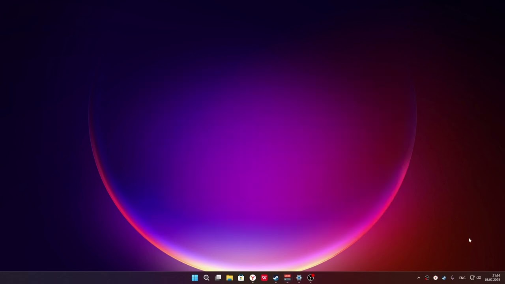This screenshot has width=505, height=284.
Task: Open the volume speaker tray icon
Action: [479, 278]
